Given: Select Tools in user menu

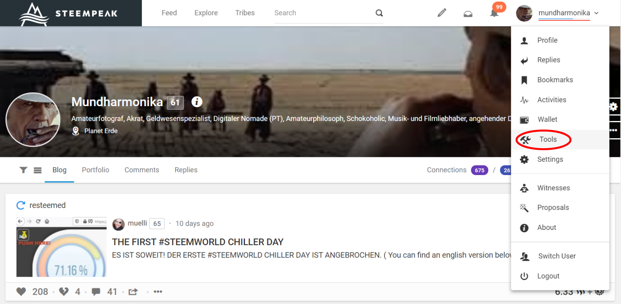Looking at the screenshot, I should pyautogui.click(x=560, y=139).
